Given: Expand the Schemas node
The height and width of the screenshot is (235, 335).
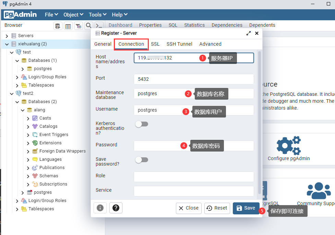Looking at the screenshot, I should click(x=28, y=176).
